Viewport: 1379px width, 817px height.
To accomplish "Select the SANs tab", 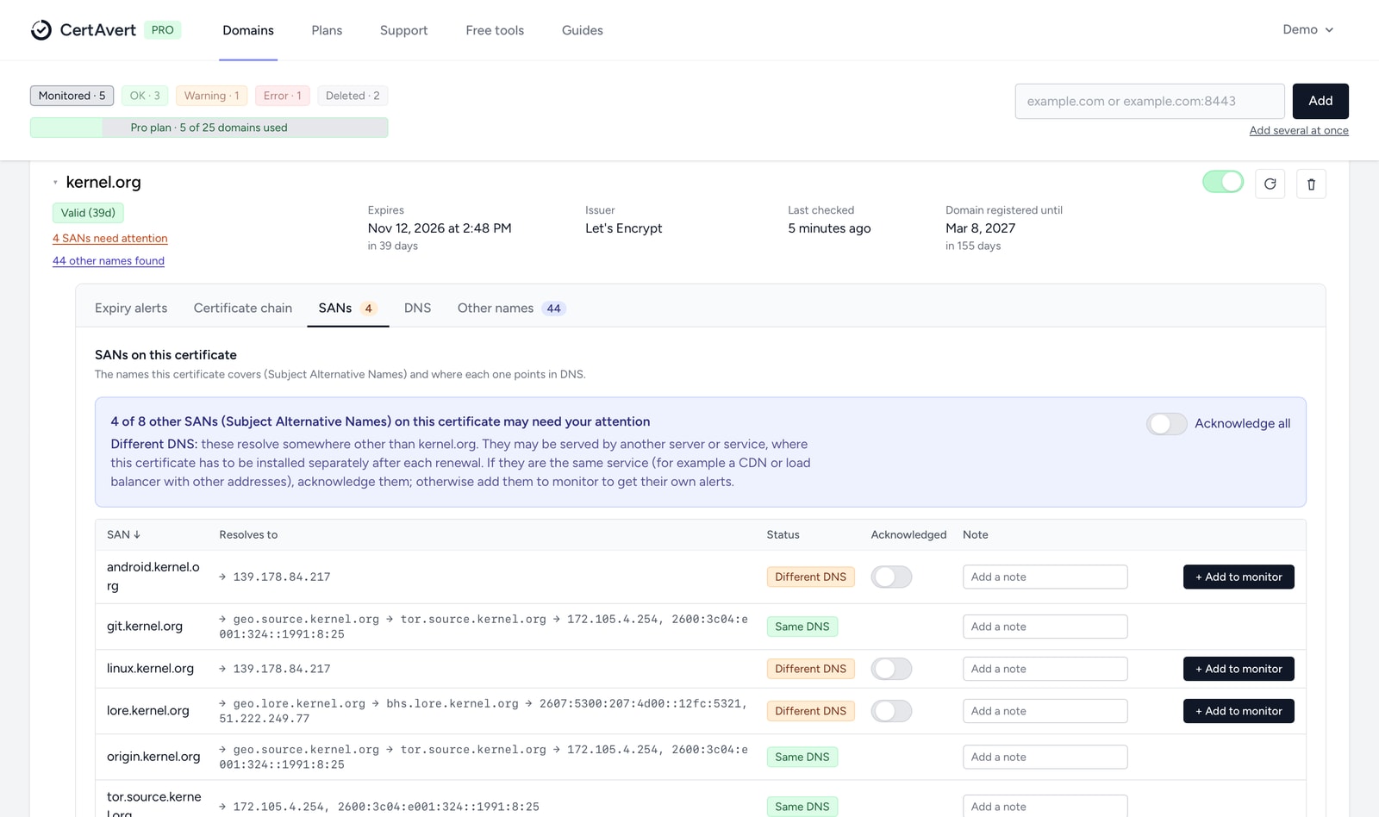I will pos(347,308).
